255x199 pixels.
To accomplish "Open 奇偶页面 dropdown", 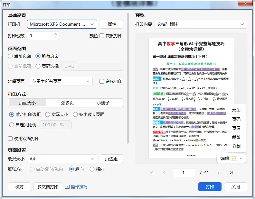I will pos(61,81).
